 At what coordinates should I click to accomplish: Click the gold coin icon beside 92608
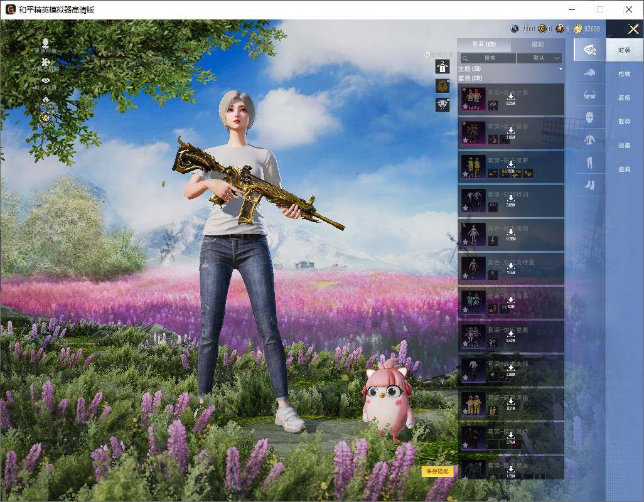578,29
